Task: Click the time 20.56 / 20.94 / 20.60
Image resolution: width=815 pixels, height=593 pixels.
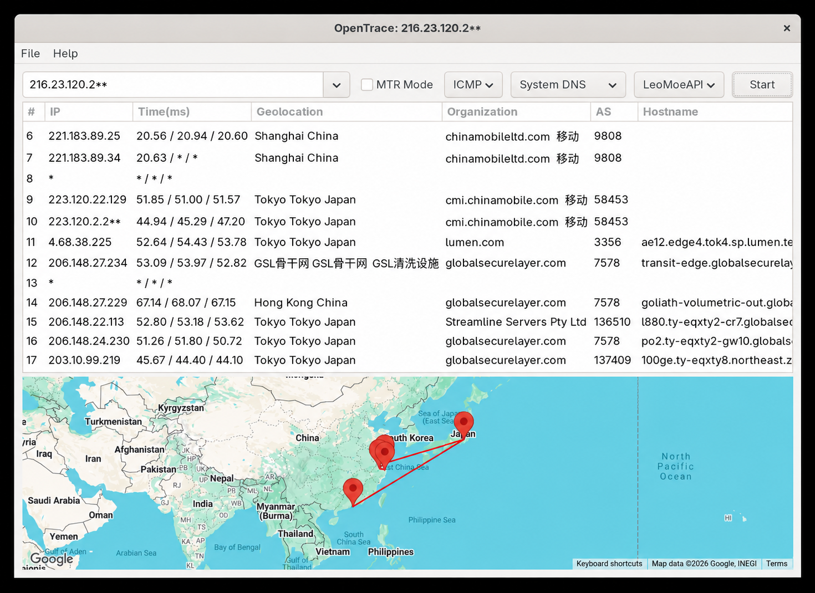Action: pos(192,136)
